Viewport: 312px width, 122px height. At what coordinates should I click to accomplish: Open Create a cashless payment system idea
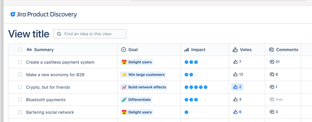click(60, 62)
